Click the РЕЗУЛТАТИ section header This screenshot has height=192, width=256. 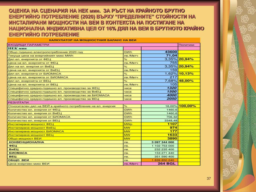click(x=92, y=102)
